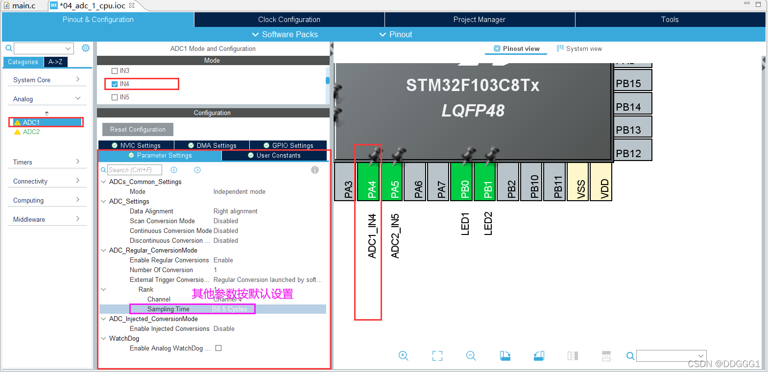Open the NVIC Settings tab
768x372 pixels.
coord(136,145)
